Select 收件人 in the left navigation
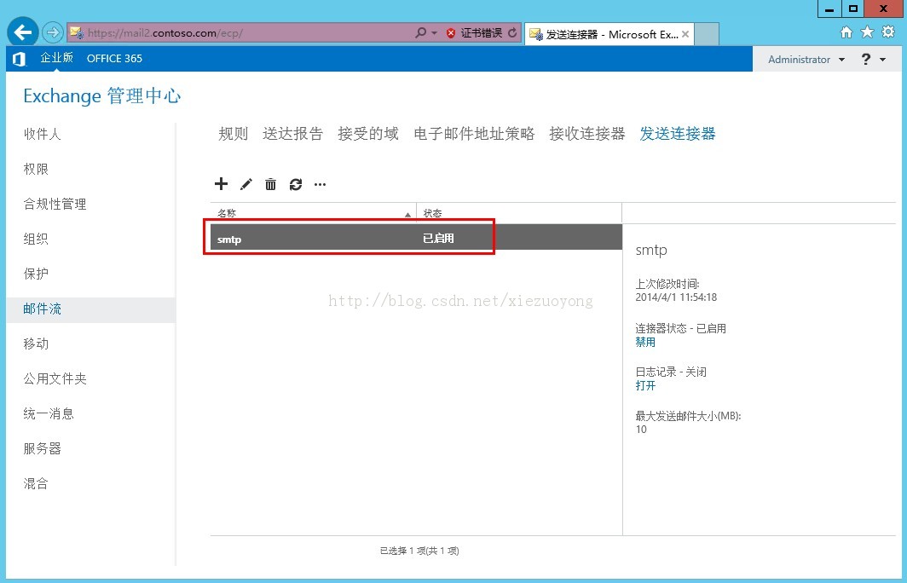Screen dimensions: 907x583 click(x=43, y=135)
